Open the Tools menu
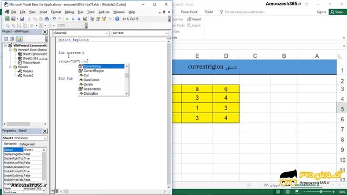Viewport: 347px width, 195px height. 91,12
